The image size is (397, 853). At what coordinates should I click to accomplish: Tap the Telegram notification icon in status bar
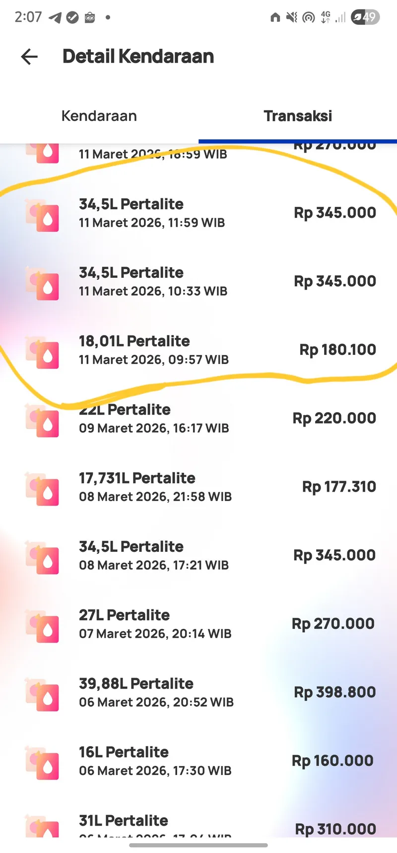(x=55, y=18)
